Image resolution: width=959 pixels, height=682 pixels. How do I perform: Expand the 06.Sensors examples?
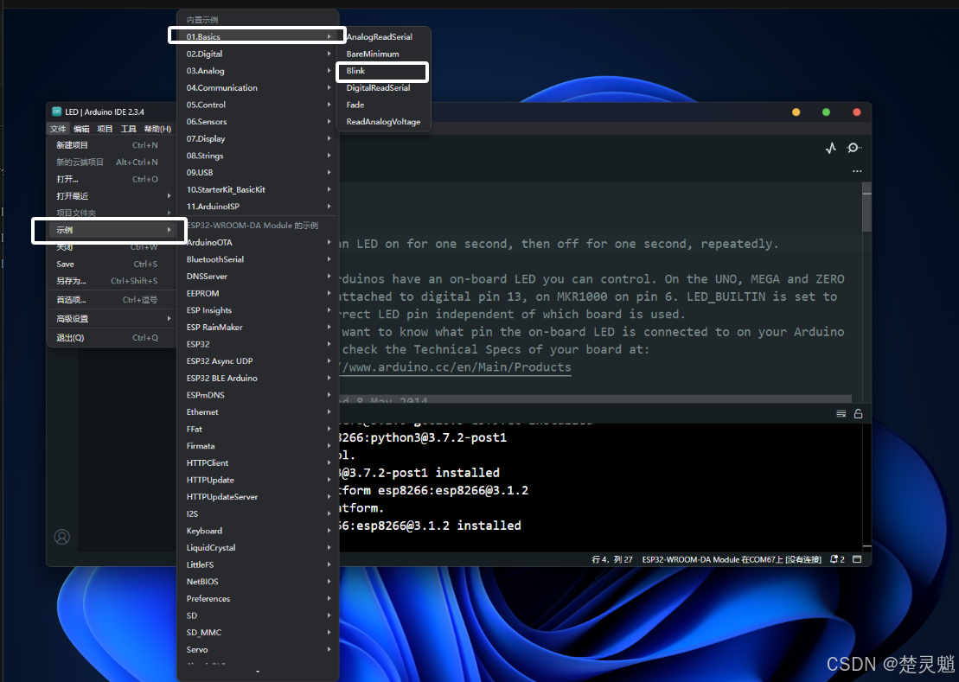[258, 122]
